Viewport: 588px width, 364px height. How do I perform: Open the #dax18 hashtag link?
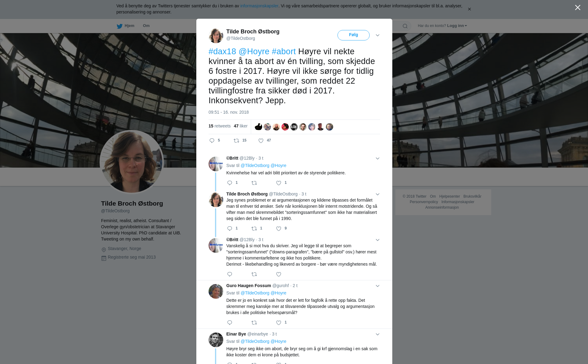(x=222, y=51)
